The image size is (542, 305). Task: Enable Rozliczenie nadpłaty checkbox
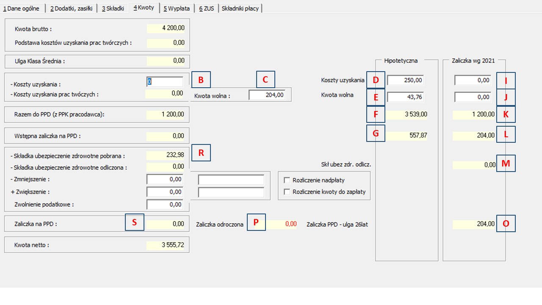click(x=287, y=180)
